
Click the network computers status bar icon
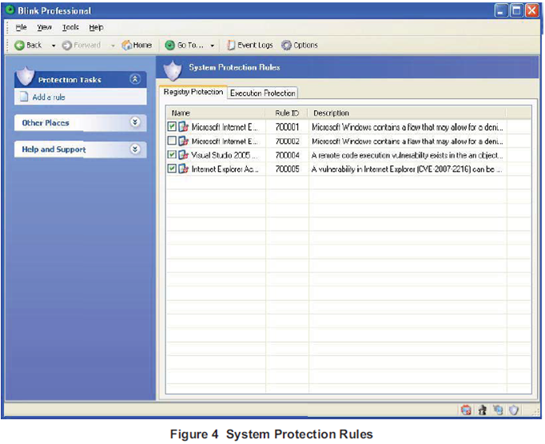click(x=498, y=410)
